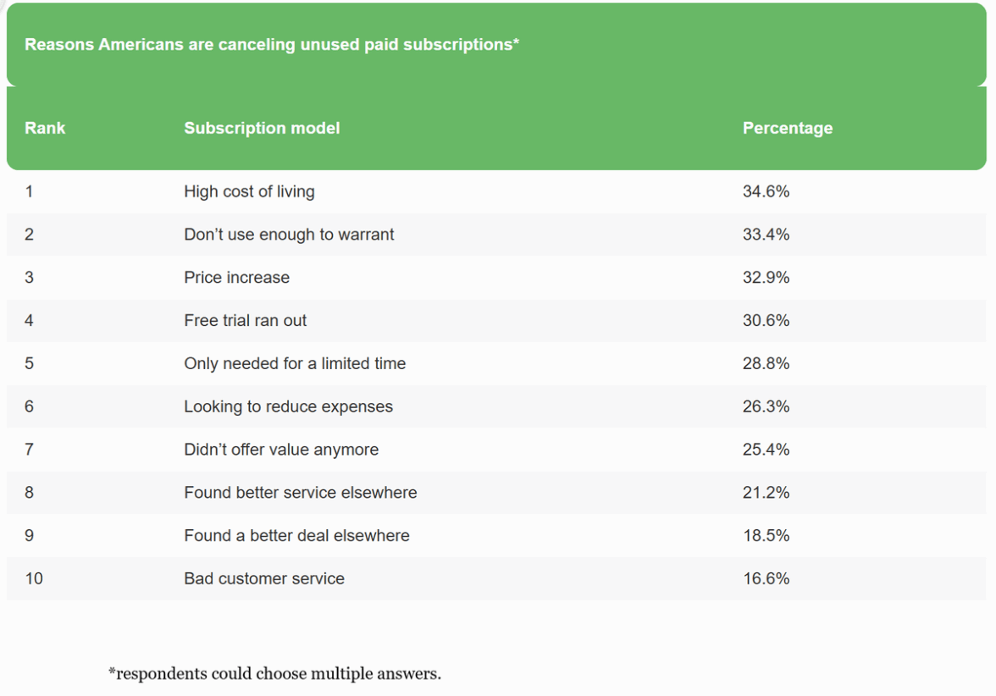Select the 30.6% percentage cell
Viewport: 996px width, 696px height.
(x=766, y=321)
